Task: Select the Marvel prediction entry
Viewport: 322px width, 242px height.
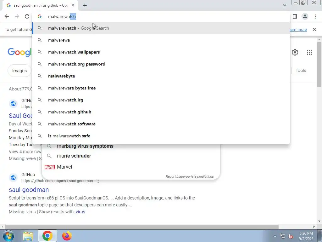Action: tap(131, 167)
